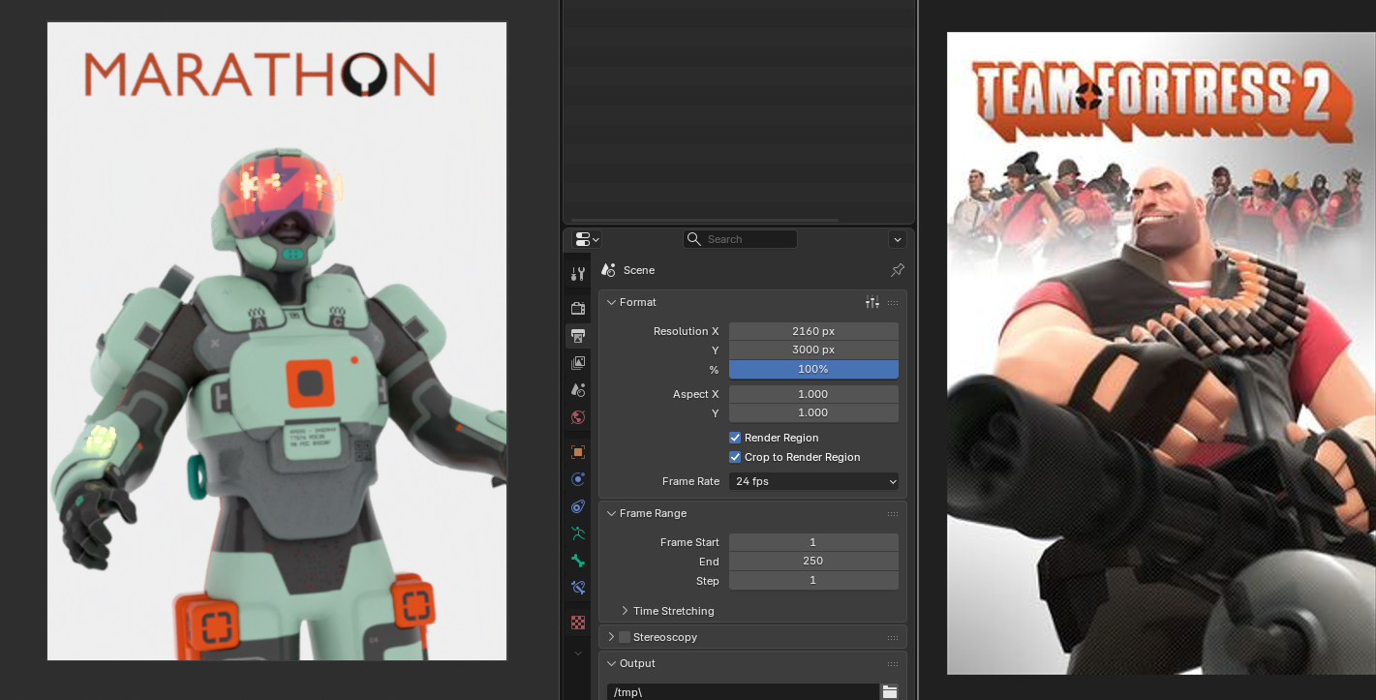This screenshot has height=700, width=1376.
Task: Expand the Stereoscopy panel
Action: tap(612, 637)
